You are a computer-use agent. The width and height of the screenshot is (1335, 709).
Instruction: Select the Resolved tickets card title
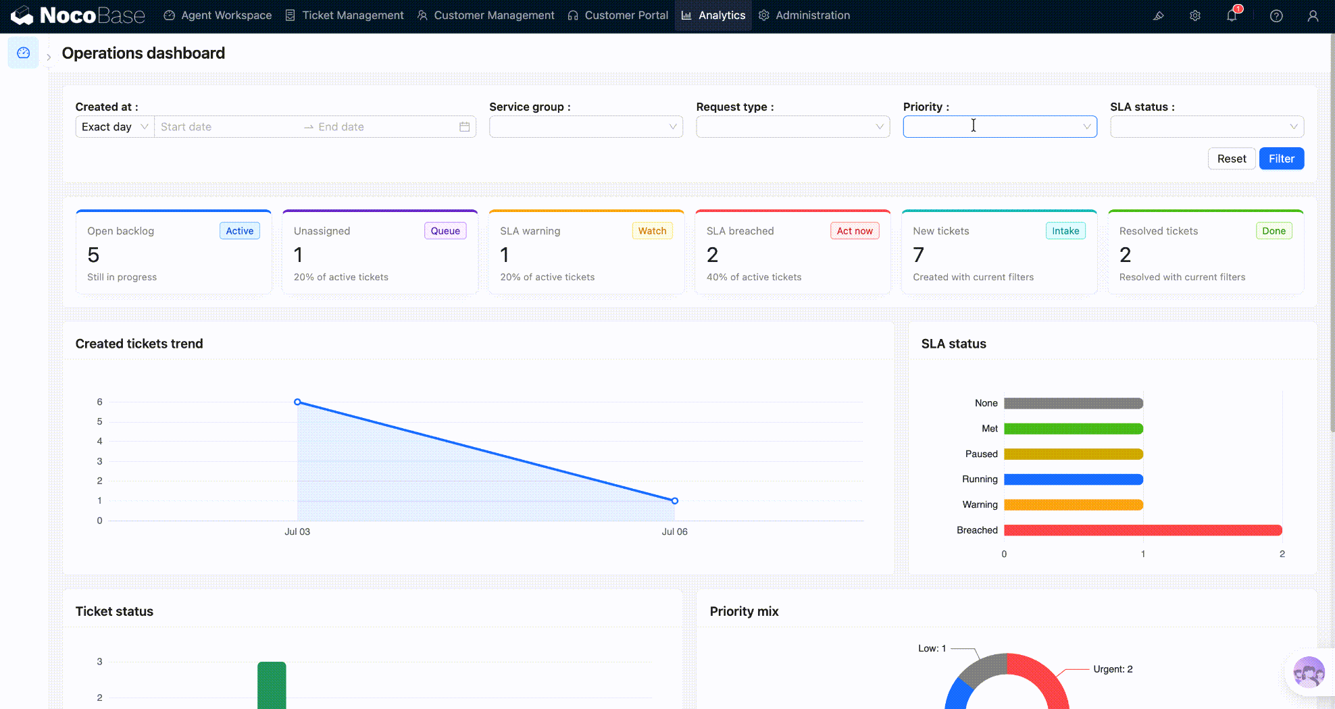1159,231
